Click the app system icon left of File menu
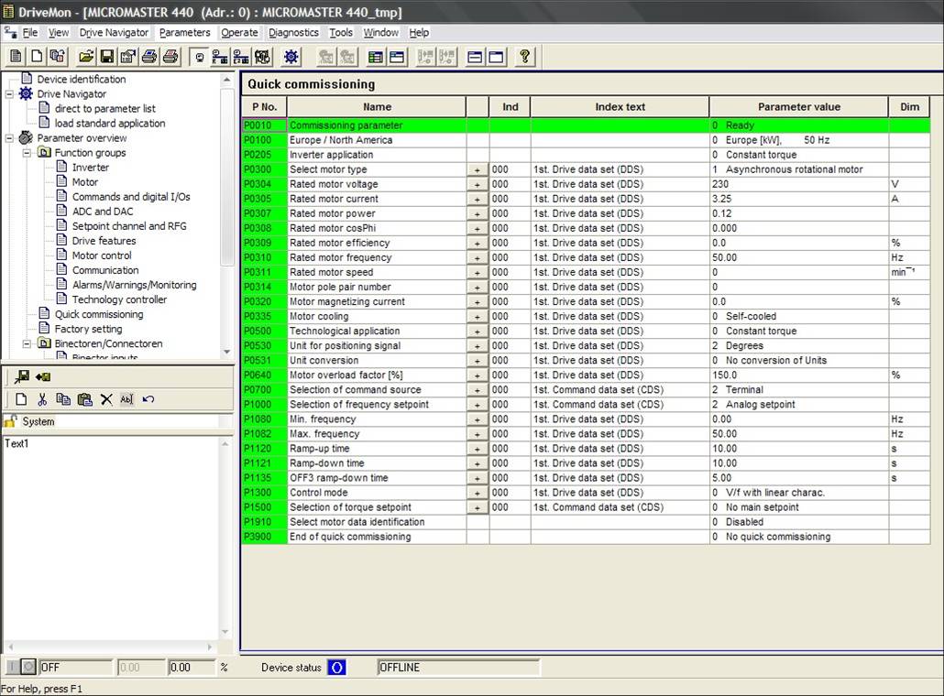The height and width of the screenshot is (696, 944). pos(10,32)
